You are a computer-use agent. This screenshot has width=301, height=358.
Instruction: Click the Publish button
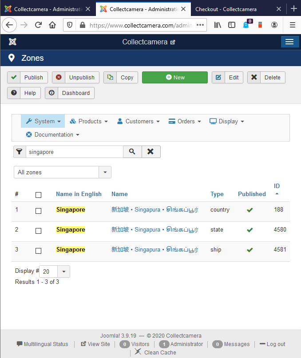tap(28, 77)
